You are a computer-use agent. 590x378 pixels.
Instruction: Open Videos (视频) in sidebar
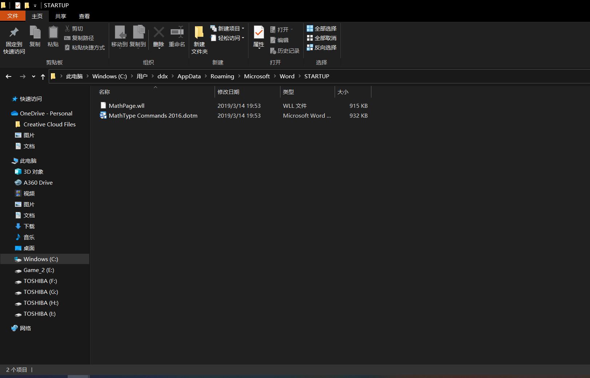(x=25, y=193)
